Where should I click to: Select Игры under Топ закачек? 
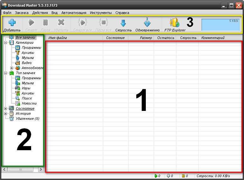26,88
